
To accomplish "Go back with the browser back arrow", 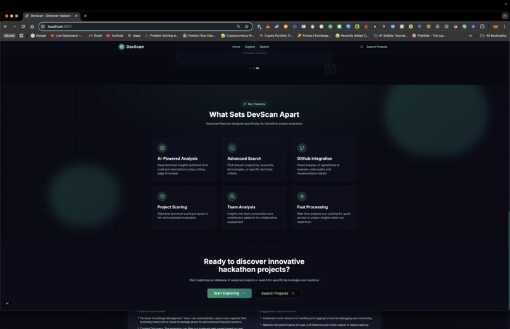I will [x=6, y=27].
